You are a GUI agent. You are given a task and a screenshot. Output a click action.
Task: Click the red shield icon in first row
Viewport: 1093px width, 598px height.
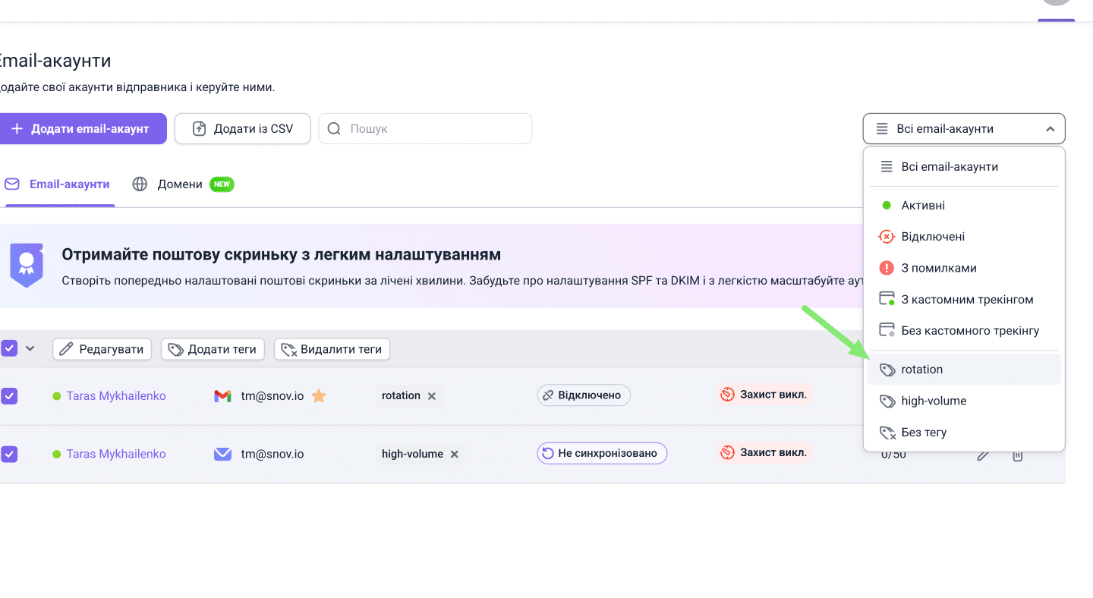click(x=727, y=395)
